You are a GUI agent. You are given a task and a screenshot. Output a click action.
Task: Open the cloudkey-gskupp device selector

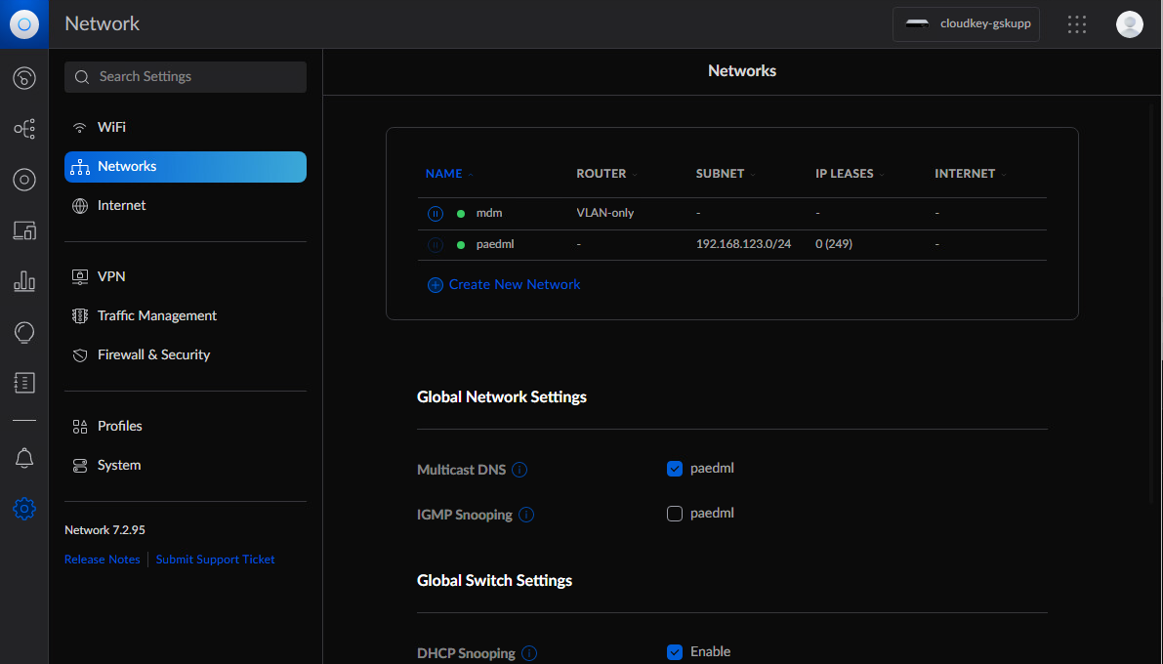point(966,24)
